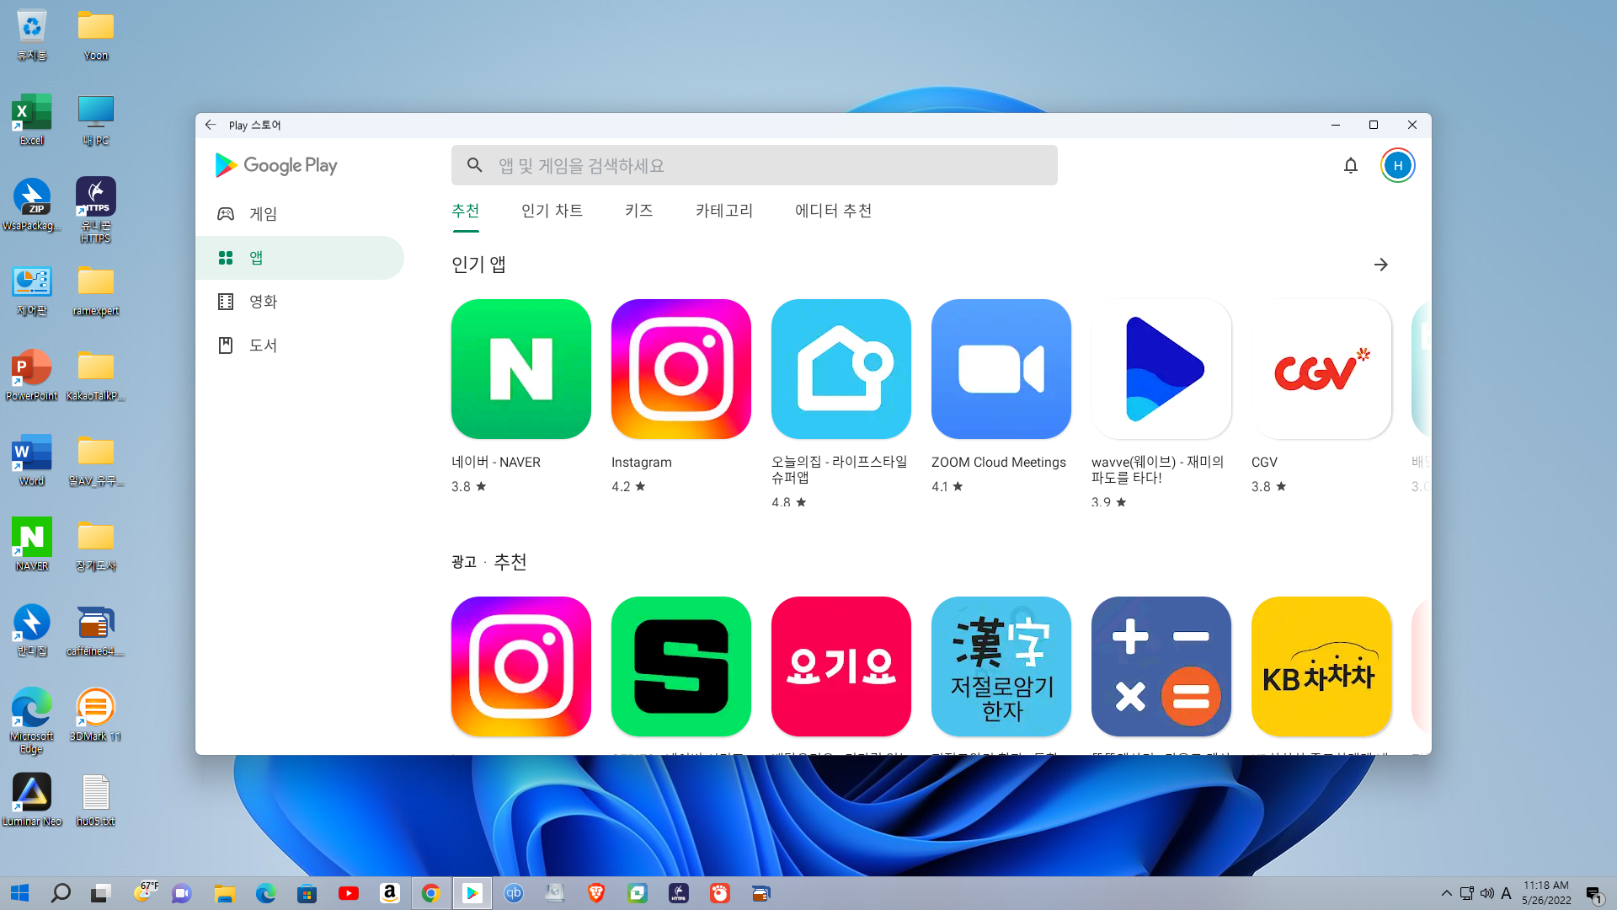The height and width of the screenshot is (910, 1617).
Task: Select 게임 in the sidebar
Action: 299,214
